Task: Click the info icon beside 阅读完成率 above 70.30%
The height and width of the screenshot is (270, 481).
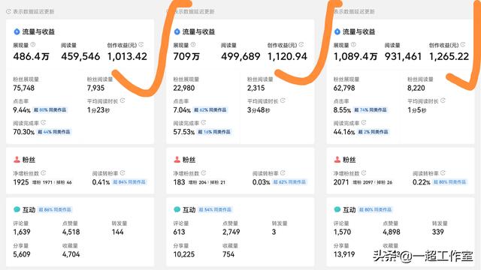Action: 44,123
